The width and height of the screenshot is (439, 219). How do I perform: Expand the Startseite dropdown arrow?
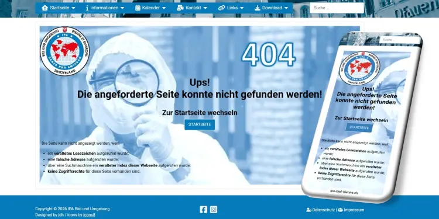point(73,8)
